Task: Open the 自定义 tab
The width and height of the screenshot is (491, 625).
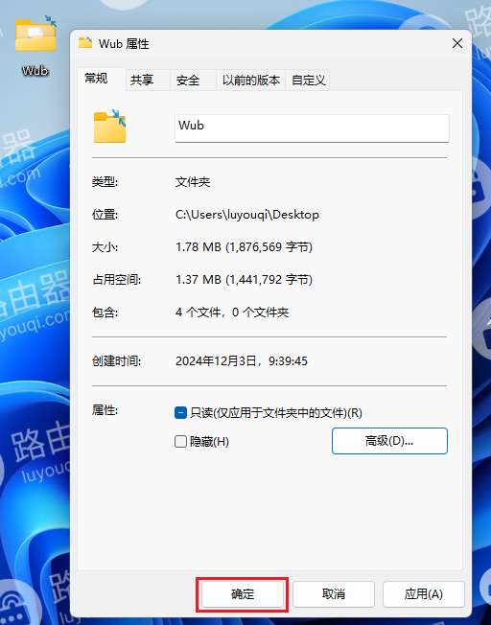Action: pos(309,81)
